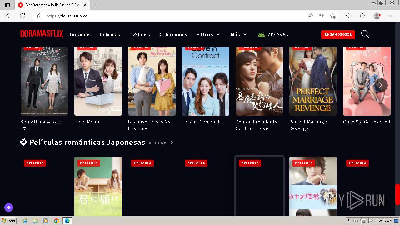Viewport: 400px width, 225px height.
Task: Click the INICIAR SESIÓN button
Action: (338, 35)
